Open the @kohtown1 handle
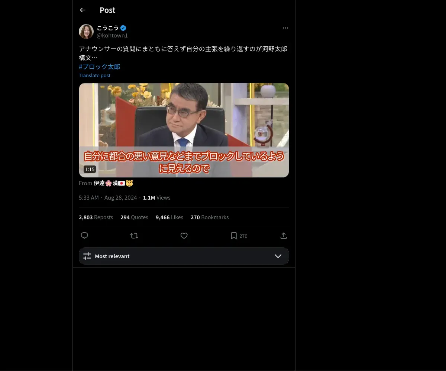 pyautogui.click(x=112, y=36)
